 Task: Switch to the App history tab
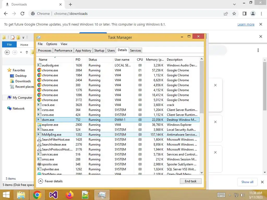pos(83,50)
